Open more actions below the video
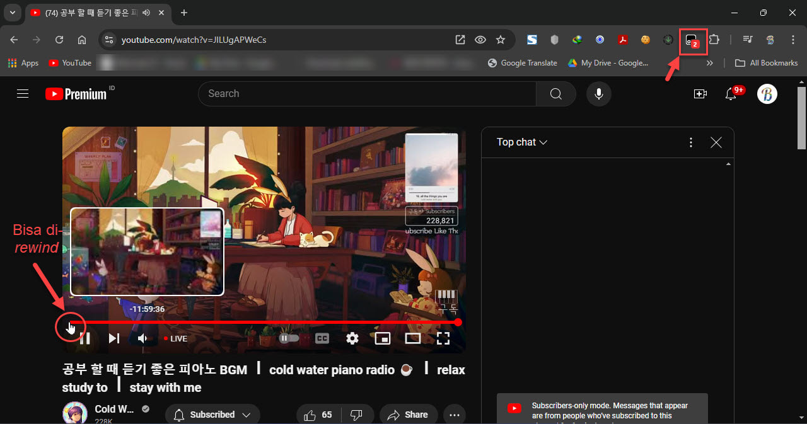 point(454,415)
